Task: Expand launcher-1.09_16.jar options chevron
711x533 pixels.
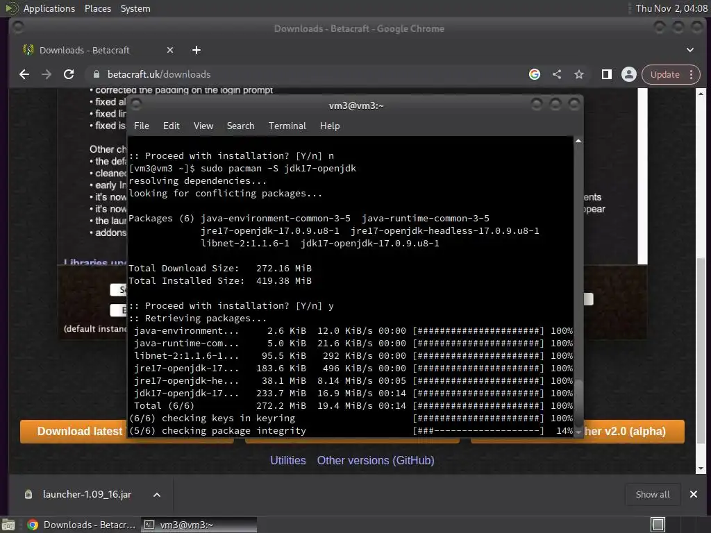Action: (x=157, y=495)
